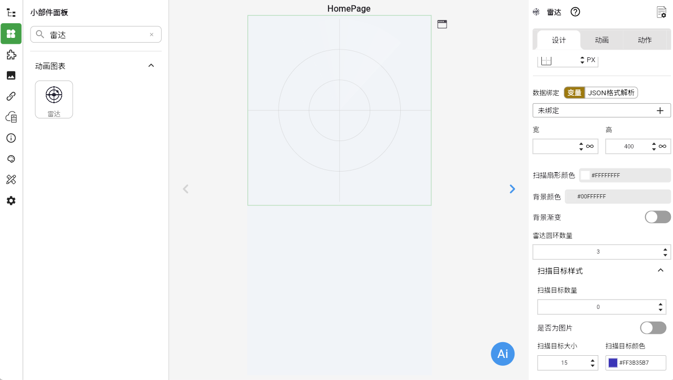Screen dimensions: 673x380
Task: Open the link icon in left sidebar
Action: [x=11, y=96]
